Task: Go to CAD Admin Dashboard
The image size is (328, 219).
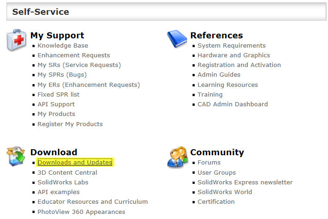Action: tap(233, 104)
